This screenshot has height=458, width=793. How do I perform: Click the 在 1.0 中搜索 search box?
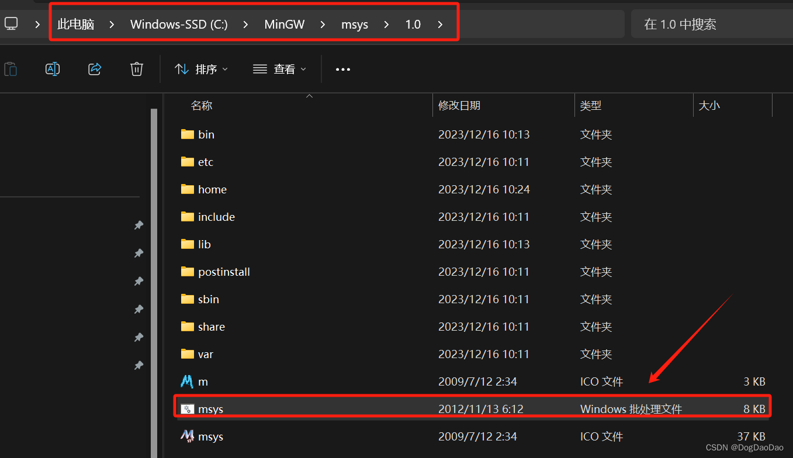(x=712, y=24)
